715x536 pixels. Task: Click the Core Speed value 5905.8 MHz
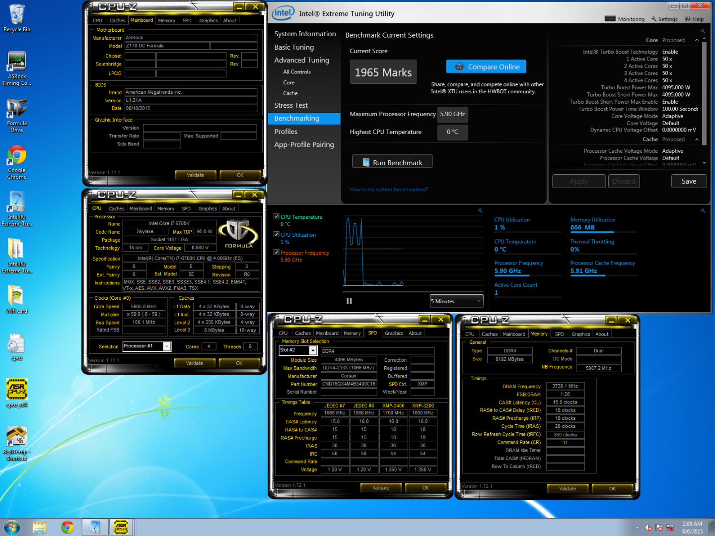click(143, 307)
